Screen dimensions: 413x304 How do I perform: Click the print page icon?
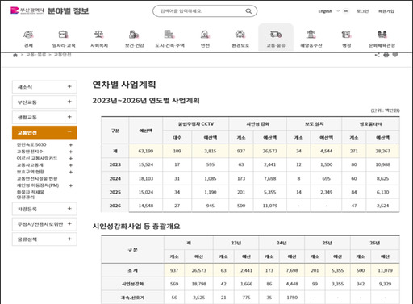(386, 55)
